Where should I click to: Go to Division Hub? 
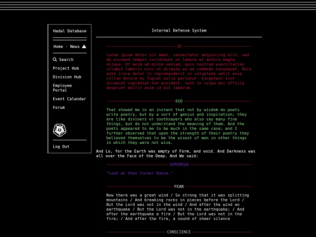67,77
